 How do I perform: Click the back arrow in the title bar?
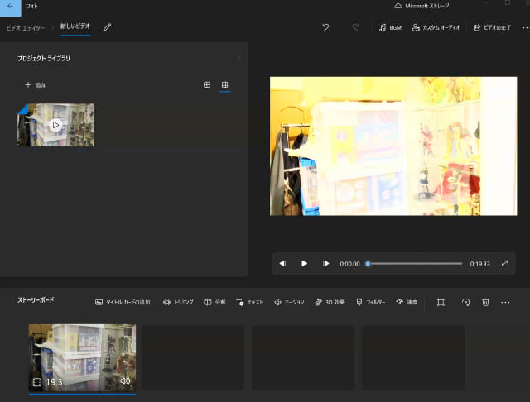pyautogui.click(x=10, y=7)
